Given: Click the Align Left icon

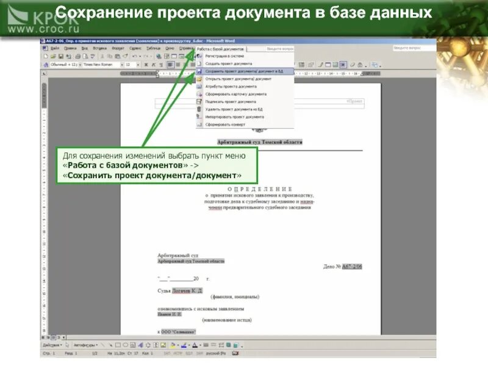Looking at the screenshot, I should pyautogui.click(x=170, y=65).
